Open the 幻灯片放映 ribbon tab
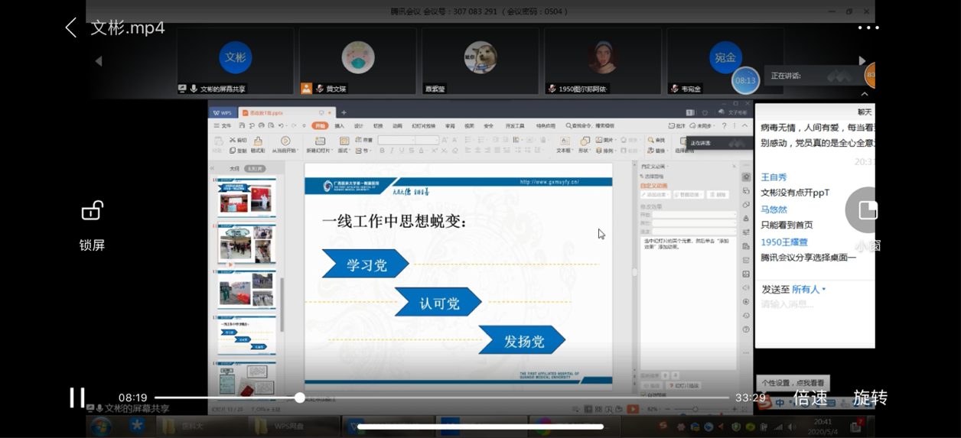The width and height of the screenshot is (961, 438). [x=424, y=125]
